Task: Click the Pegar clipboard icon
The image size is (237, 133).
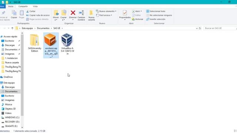Action: coord(21,14)
